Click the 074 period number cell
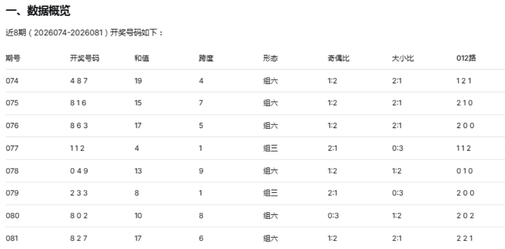 pos(12,81)
